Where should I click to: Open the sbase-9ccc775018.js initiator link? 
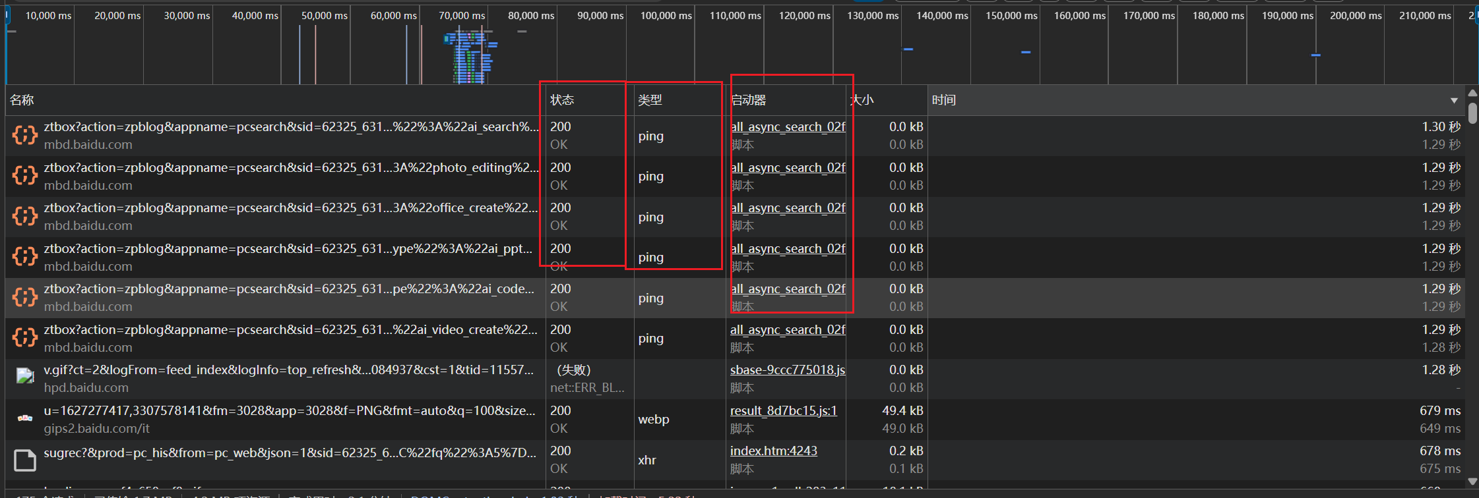click(787, 370)
